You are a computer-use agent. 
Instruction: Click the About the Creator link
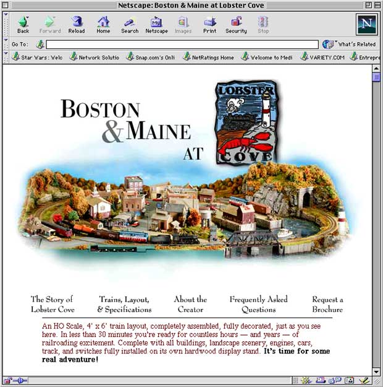tap(190, 304)
